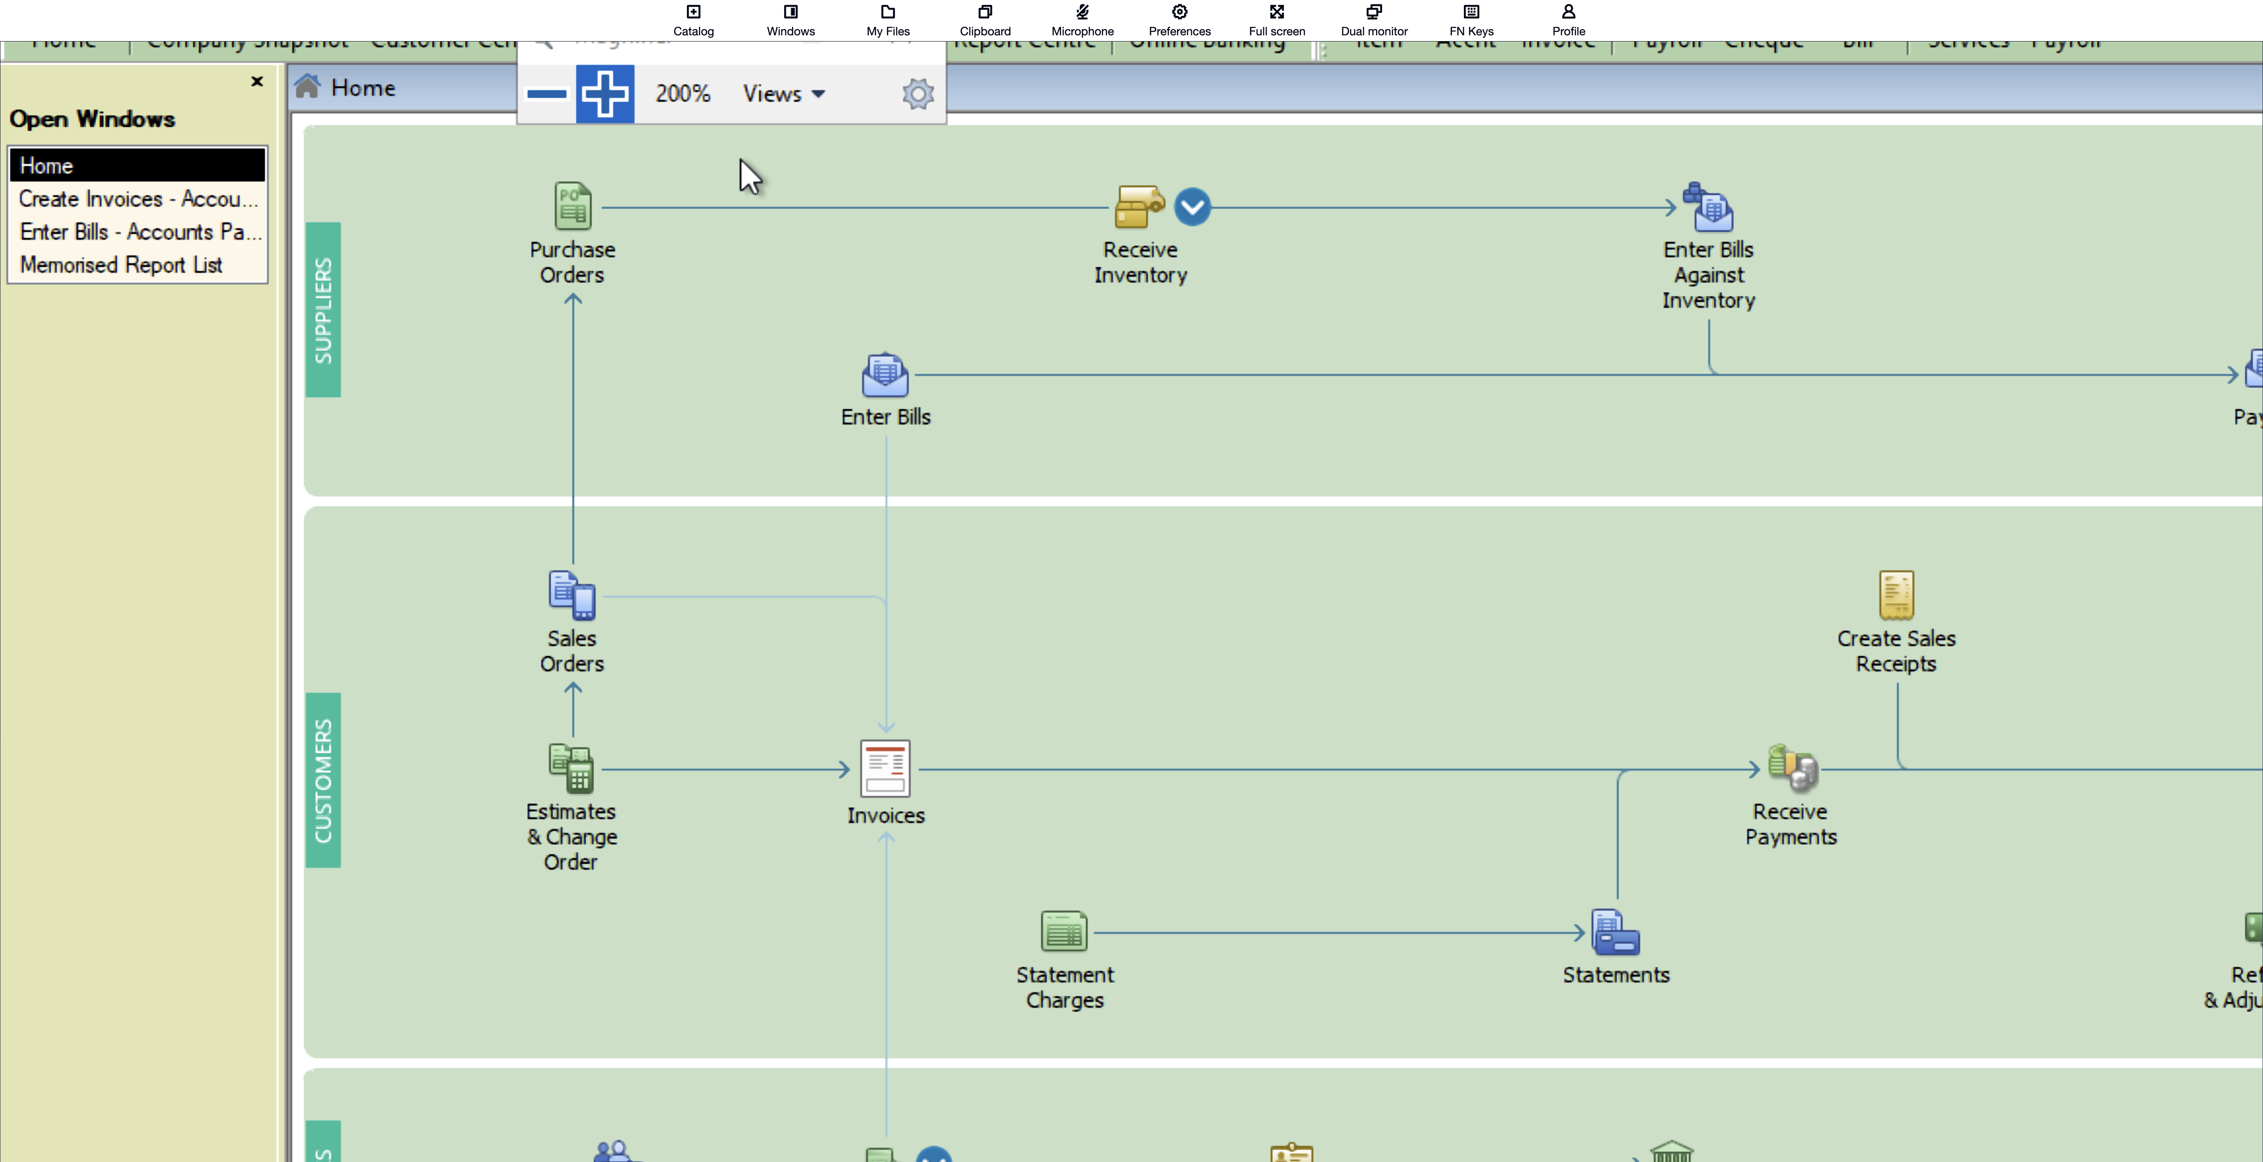Open the Invoices icon
This screenshot has width=2263, height=1162.
884,768
